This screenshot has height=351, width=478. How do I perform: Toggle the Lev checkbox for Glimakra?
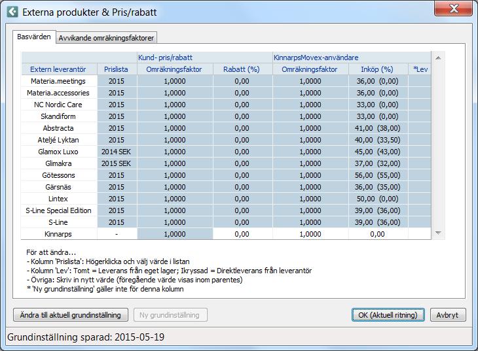[x=420, y=163]
